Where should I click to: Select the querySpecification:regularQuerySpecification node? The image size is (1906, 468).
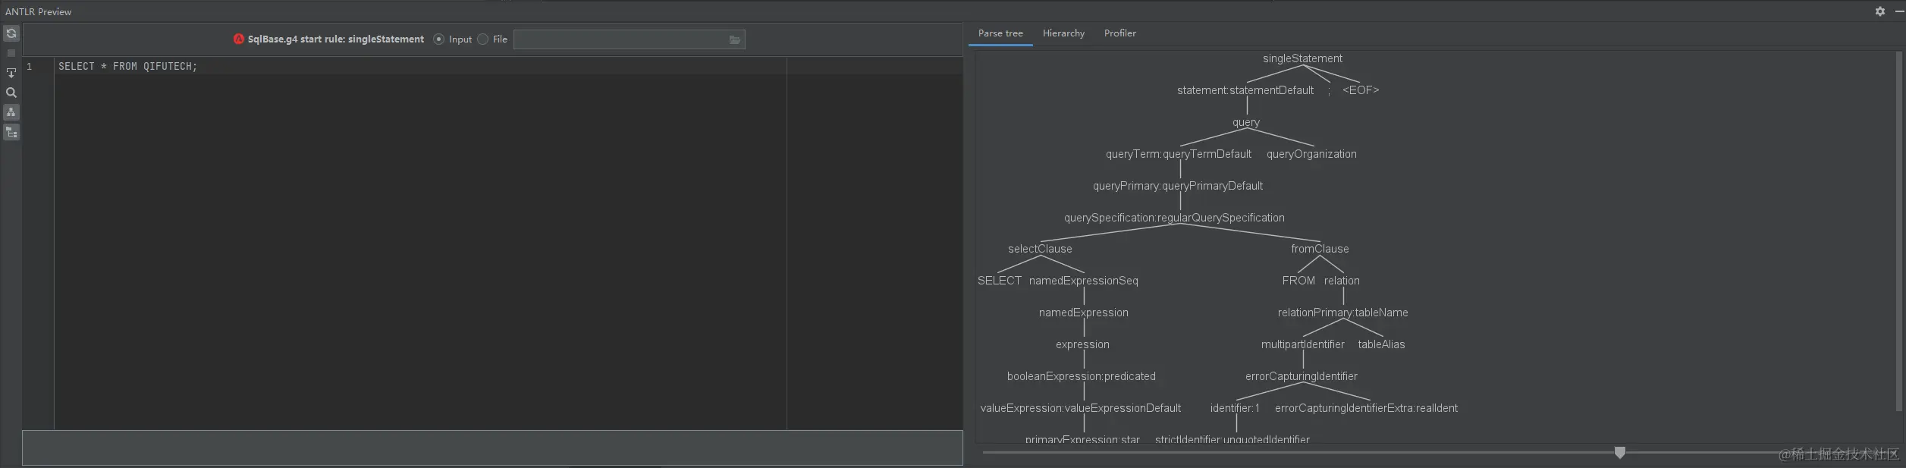1174,218
